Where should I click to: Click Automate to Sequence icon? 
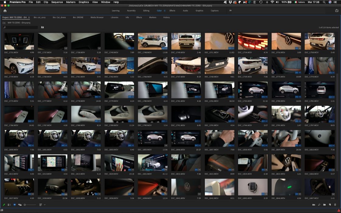tap(314, 205)
